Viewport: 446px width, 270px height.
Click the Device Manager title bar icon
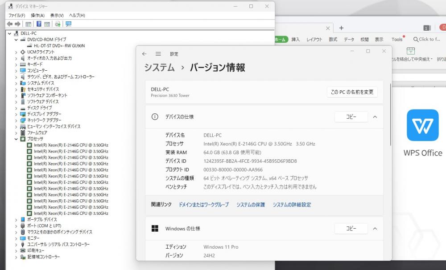[x=11, y=6]
